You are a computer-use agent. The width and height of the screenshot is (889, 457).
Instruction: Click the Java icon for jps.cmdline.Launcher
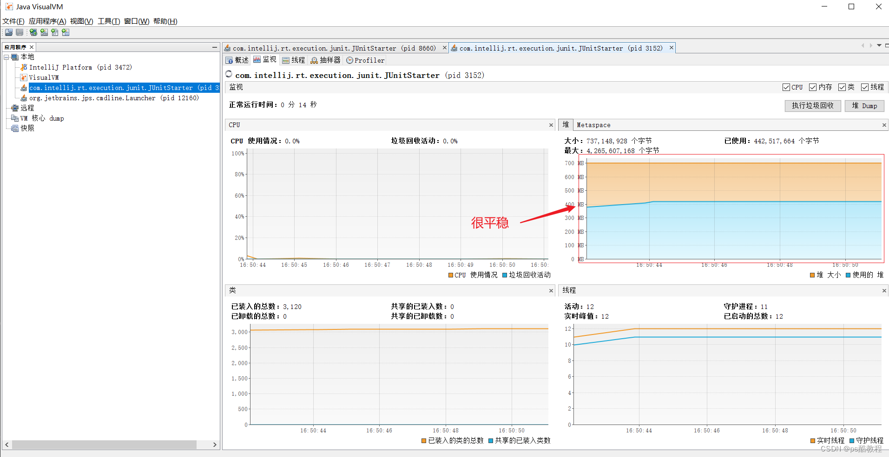(x=24, y=98)
